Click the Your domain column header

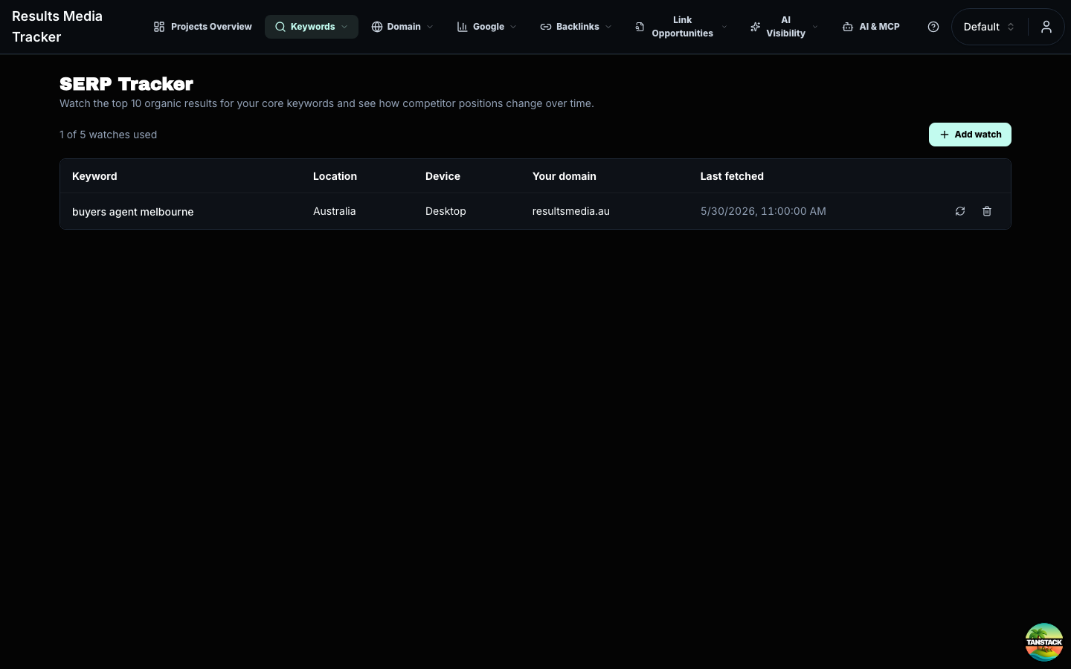565,176
